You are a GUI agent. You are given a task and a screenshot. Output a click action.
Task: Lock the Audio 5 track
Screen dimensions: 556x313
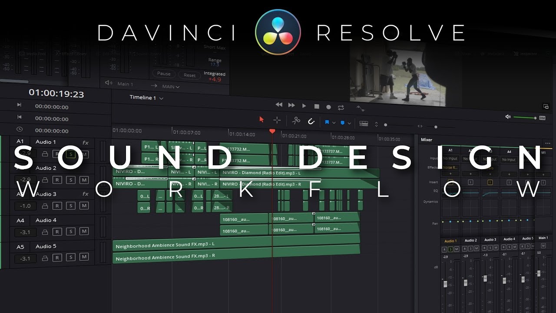point(45,258)
